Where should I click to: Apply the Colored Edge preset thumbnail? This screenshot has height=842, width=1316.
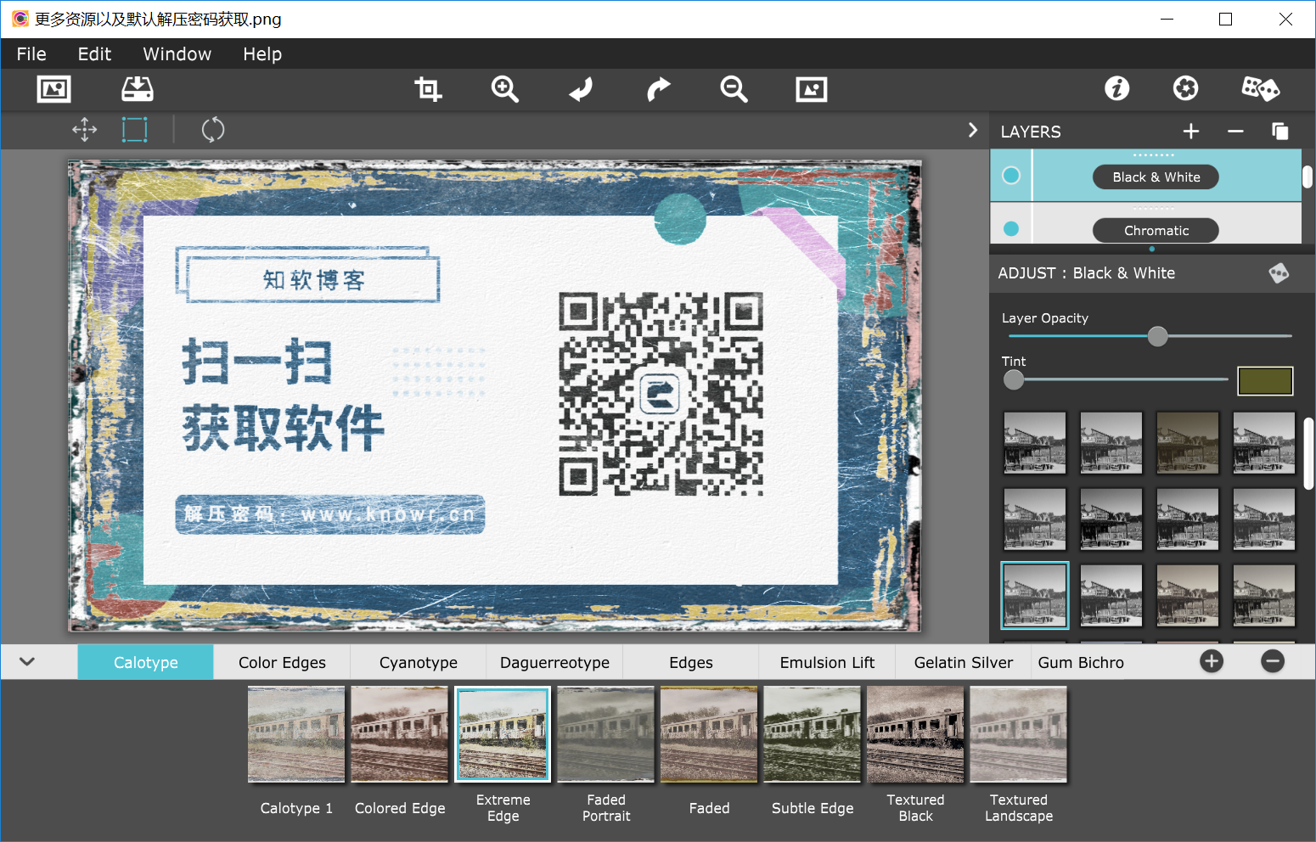click(x=400, y=734)
